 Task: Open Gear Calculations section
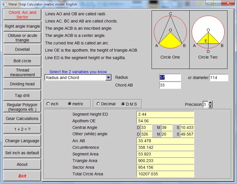coord(22,119)
